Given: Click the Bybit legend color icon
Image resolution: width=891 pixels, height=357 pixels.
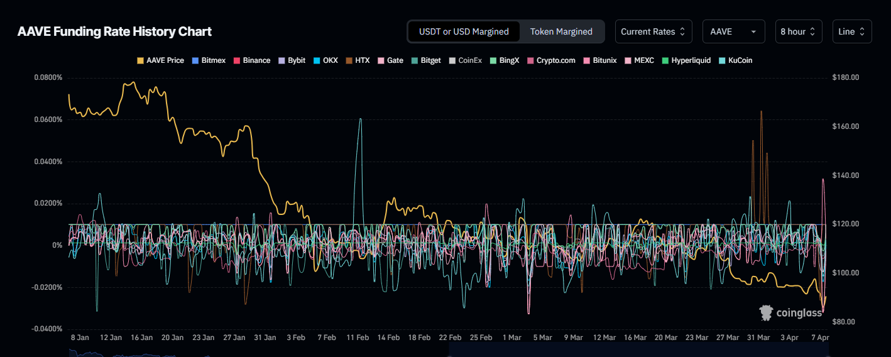Looking at the screenshot, I should pyautogui.click(x=282, y=61).
